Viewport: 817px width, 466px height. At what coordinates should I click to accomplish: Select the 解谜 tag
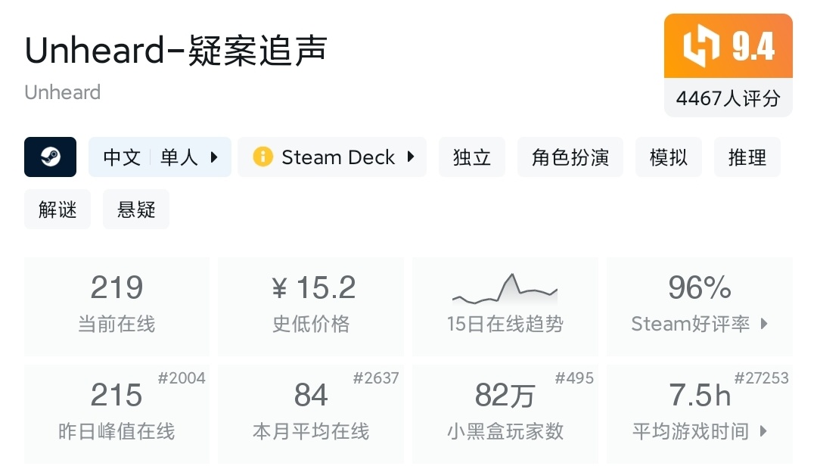click(x=57, y=210)
